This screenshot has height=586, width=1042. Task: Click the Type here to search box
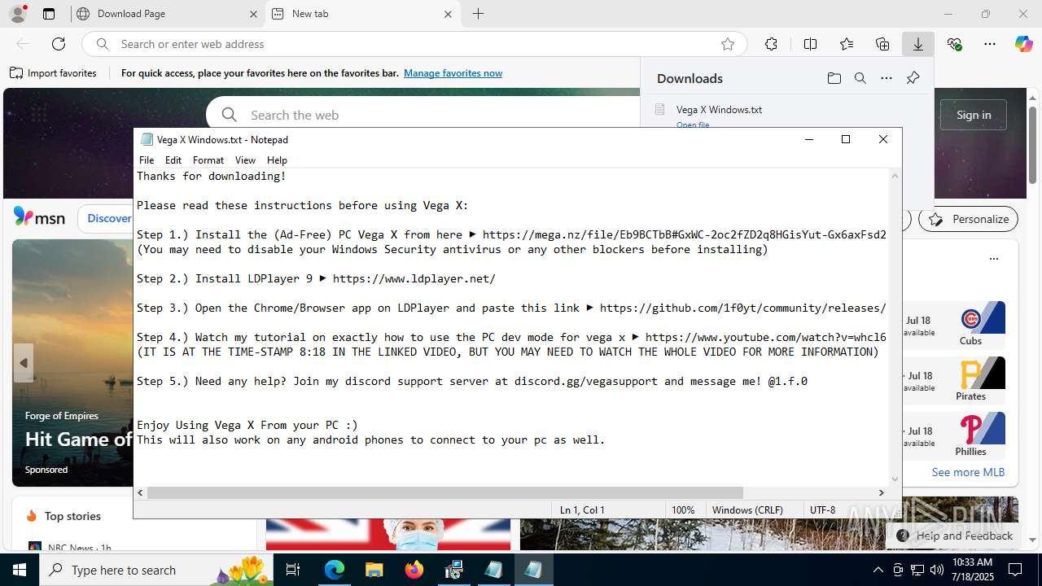click(x=156, y=570)
